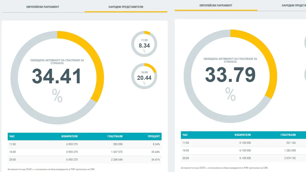Click the 34.41% table cell
Viewport: 306px width, 172px height.
[155, 160]
